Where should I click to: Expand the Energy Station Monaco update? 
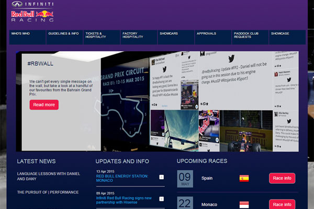coord(161,177)
